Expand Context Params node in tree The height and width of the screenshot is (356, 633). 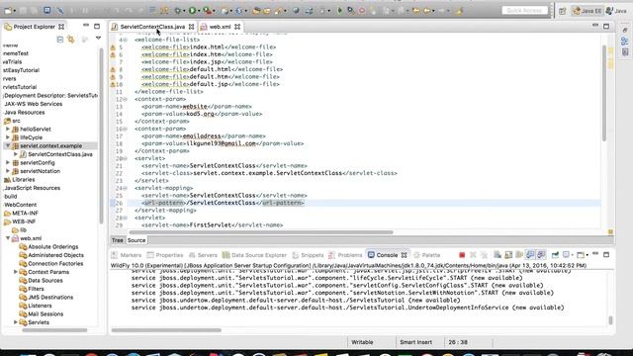pos(16,272)
